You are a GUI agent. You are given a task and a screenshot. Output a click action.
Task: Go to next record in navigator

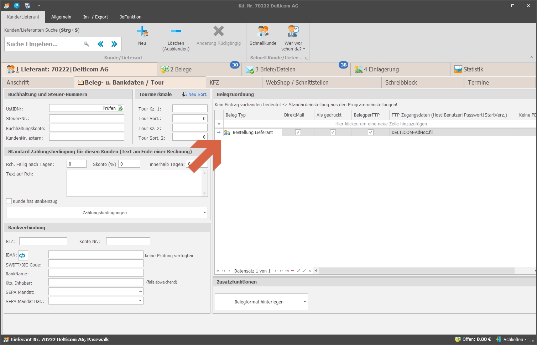pyautogui.click(x=276, y=271)
